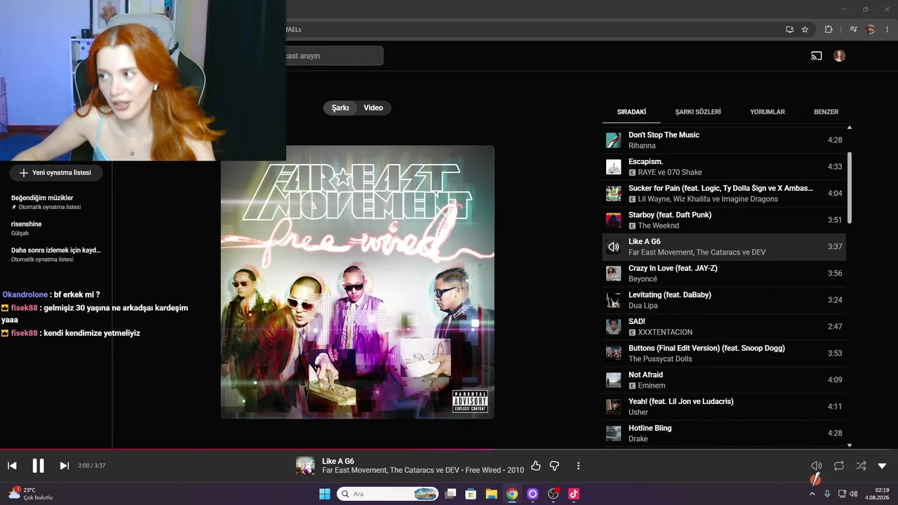898x505 pixels.
Task: Open Google Chrome from the taskbar
Action: pyautogui.click(x=512, y=494)
